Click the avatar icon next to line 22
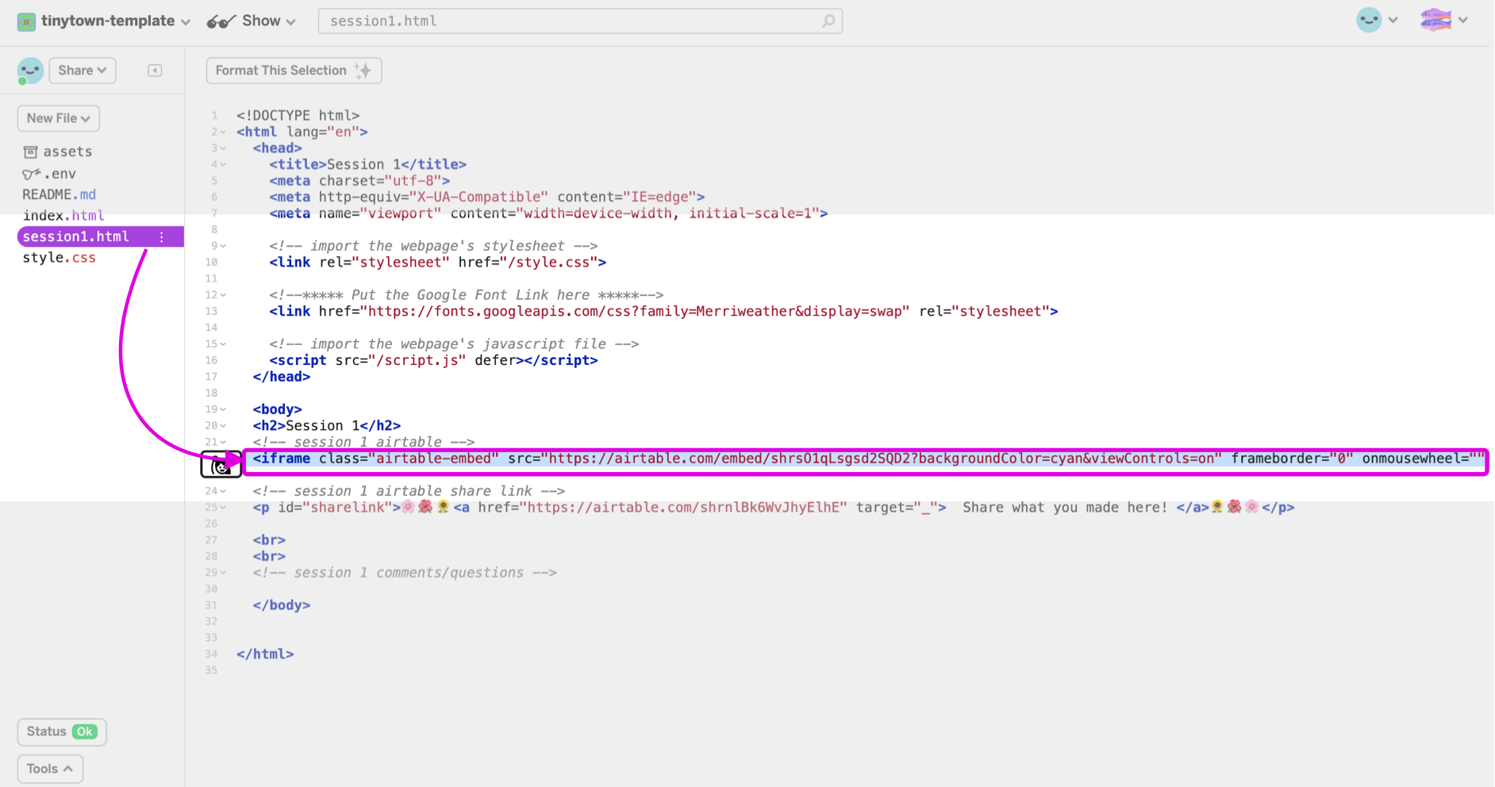Screen dimensions: 1495x787 221,464
